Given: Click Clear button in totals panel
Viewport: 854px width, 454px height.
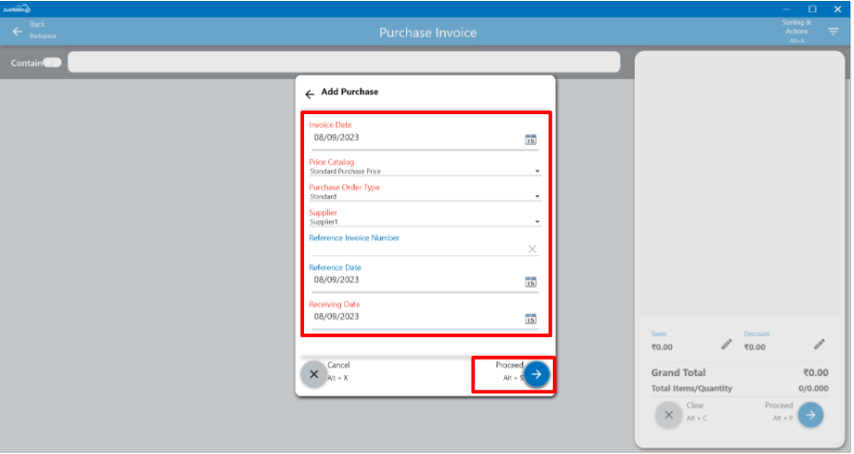Looking at the screenshot, I should click(x=668, y=414).
